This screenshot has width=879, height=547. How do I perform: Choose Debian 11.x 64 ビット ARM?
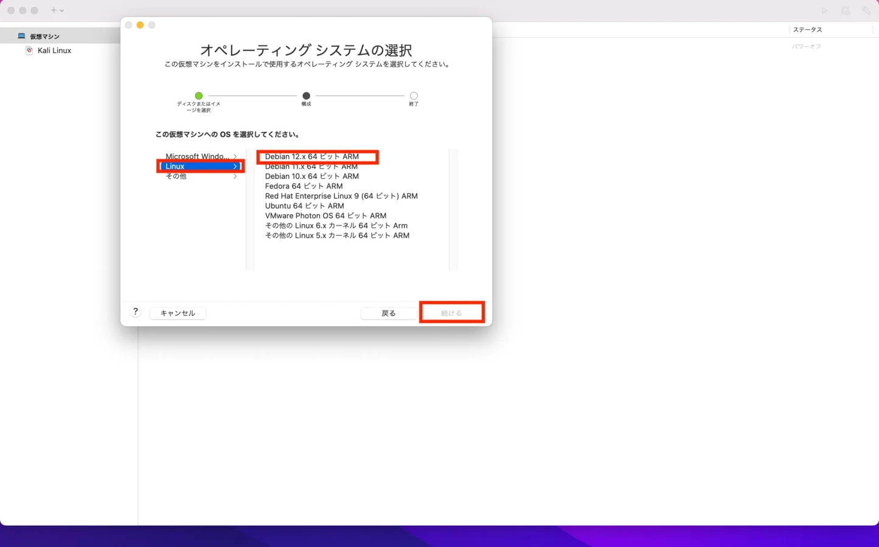pyautogui.click(x=311, y=167)
